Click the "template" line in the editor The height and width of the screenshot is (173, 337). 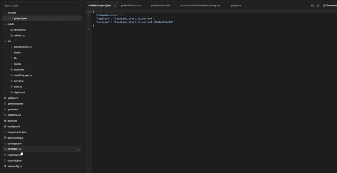125,19
